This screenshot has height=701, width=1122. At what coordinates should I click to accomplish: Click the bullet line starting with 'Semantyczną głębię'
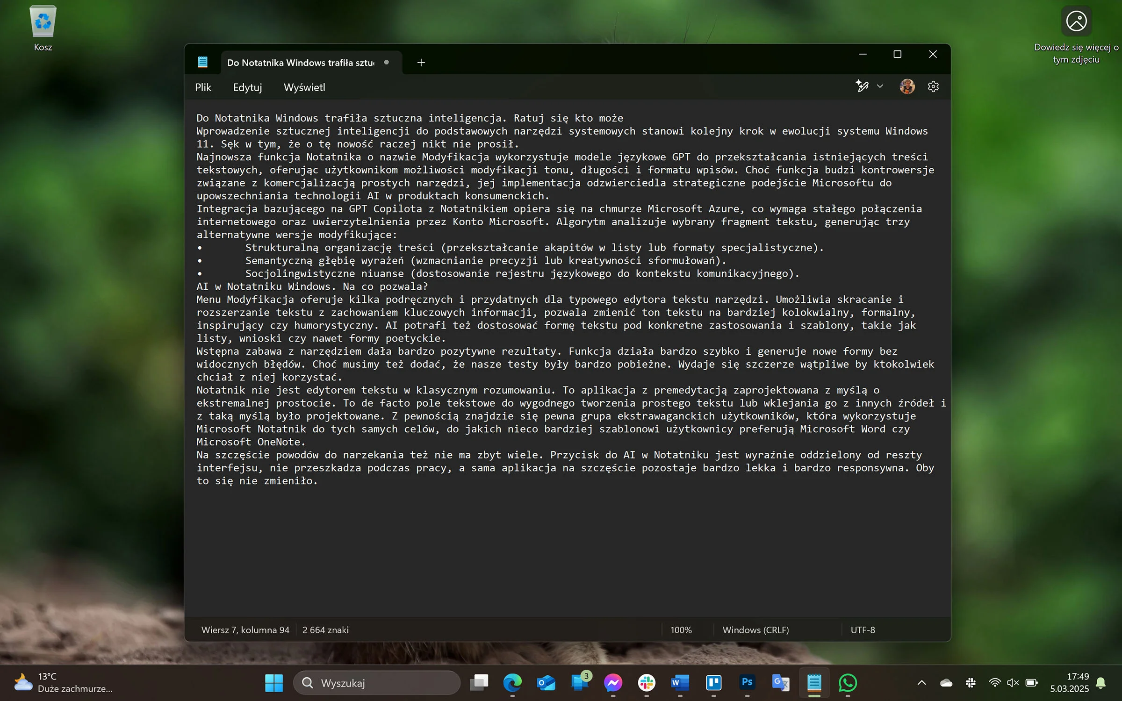click(x=461, y=261)
